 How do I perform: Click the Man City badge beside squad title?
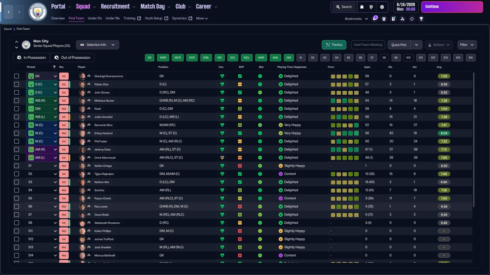coord(26,45)
